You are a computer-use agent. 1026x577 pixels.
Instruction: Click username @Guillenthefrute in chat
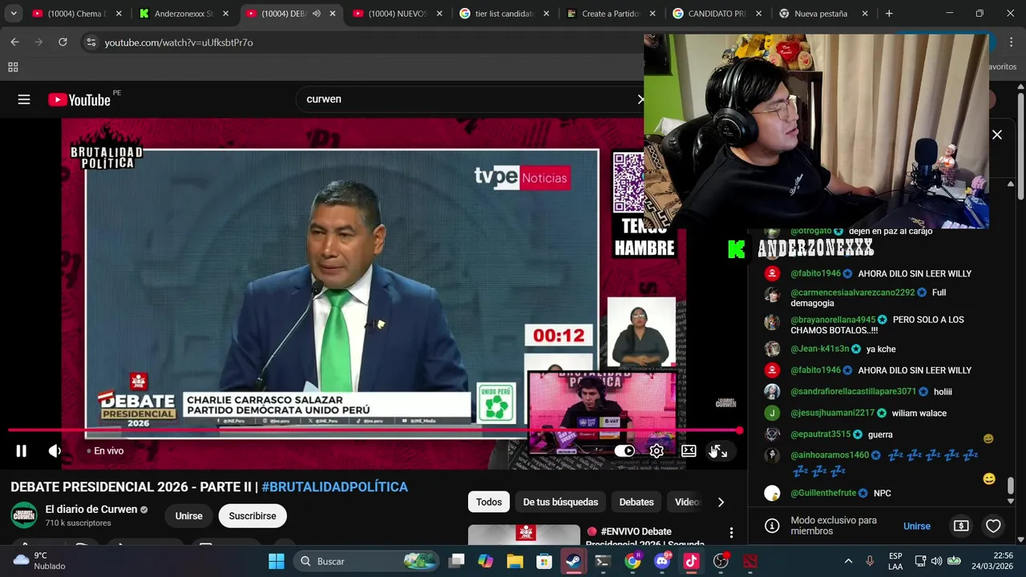(823, 493)
